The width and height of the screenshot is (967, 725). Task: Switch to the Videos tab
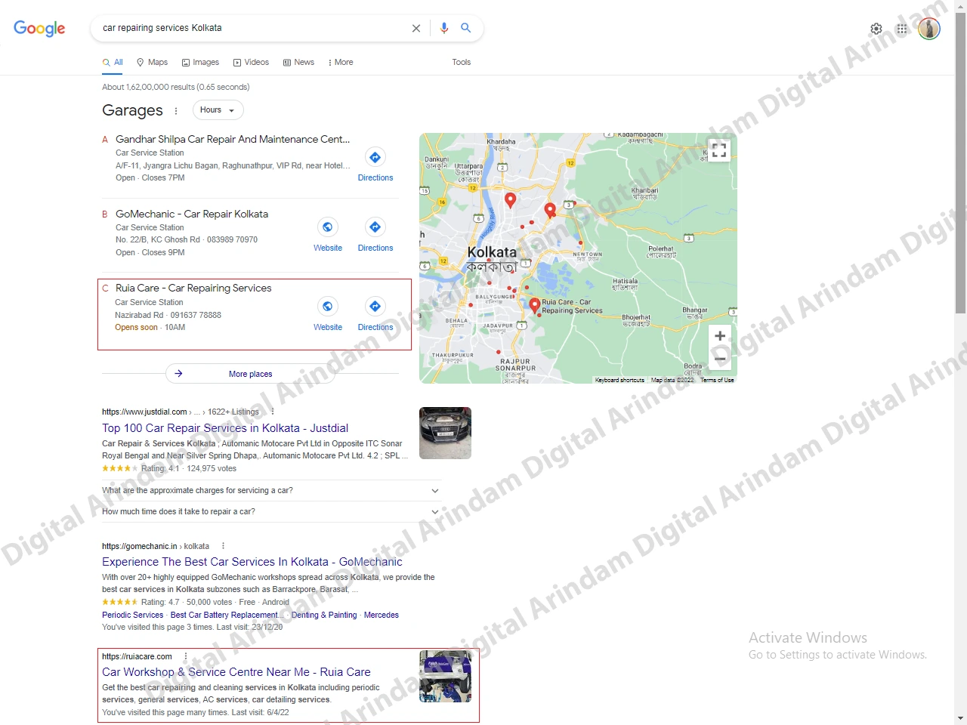pos(251,62)
